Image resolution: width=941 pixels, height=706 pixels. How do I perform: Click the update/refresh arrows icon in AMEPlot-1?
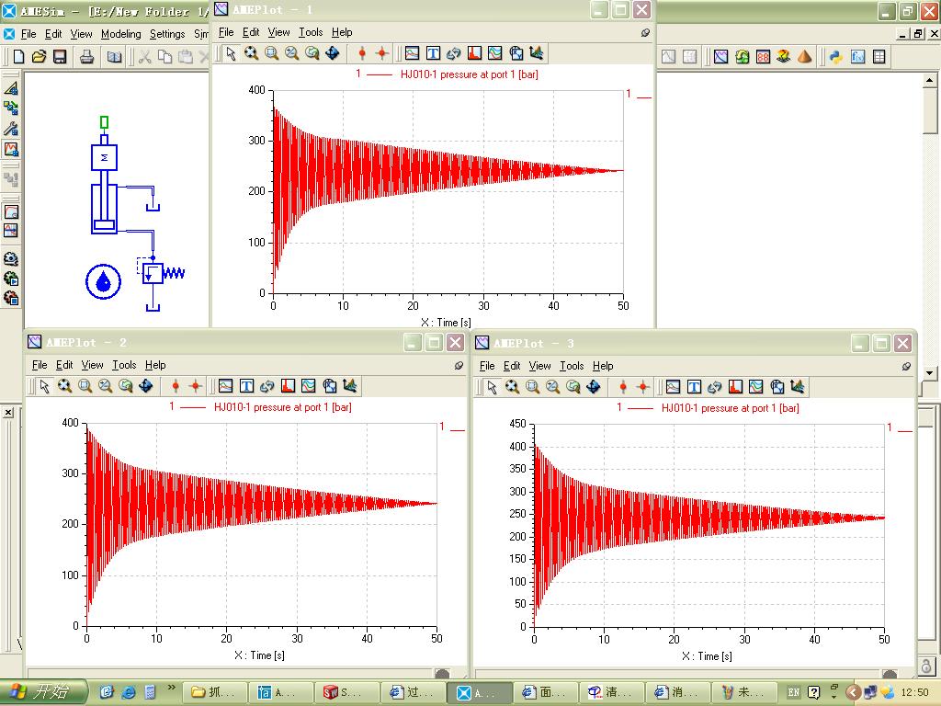pyautogui.click(x=453, y=53)
